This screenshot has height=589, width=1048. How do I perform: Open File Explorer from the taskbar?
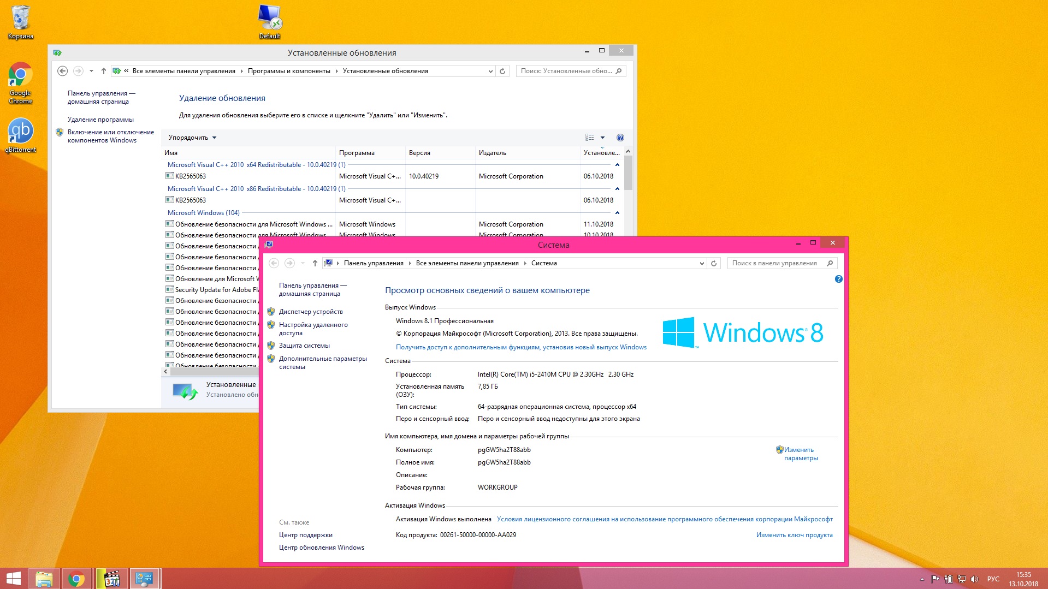tap(44, 579)
